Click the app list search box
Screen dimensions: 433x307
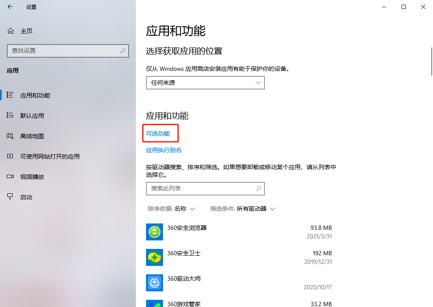click(x=205, y=188)
